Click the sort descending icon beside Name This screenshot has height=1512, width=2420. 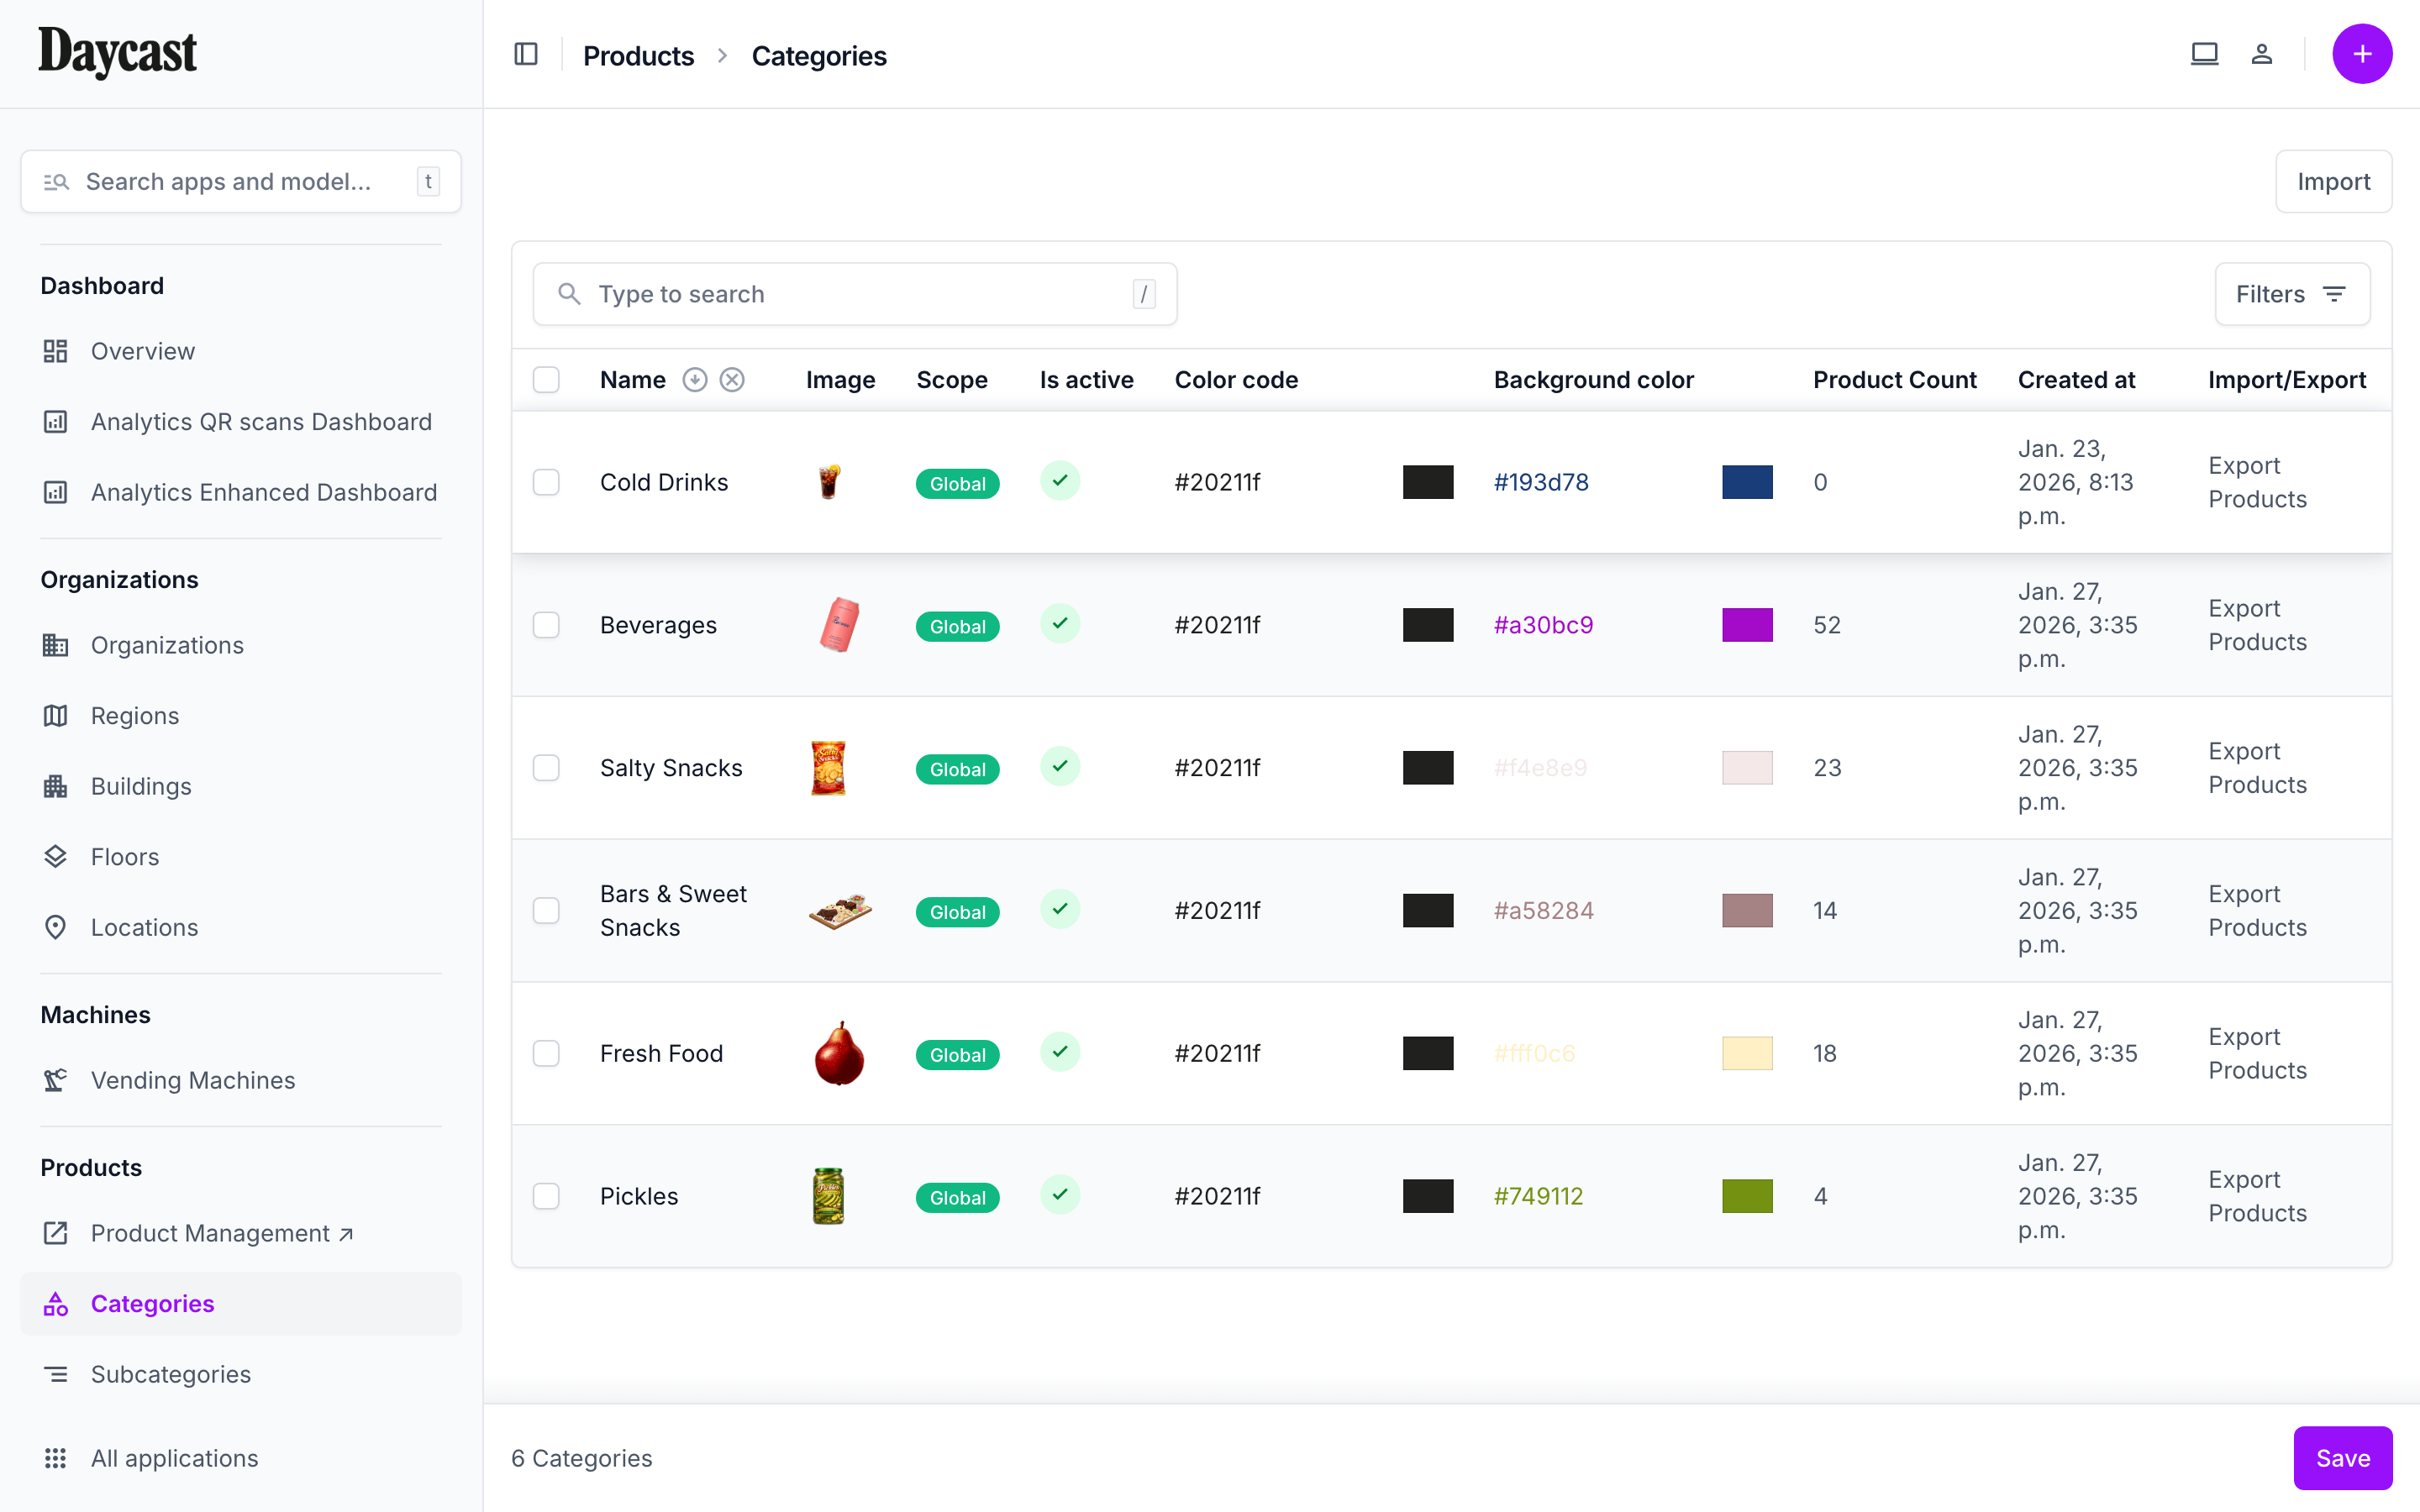(695, 380)
